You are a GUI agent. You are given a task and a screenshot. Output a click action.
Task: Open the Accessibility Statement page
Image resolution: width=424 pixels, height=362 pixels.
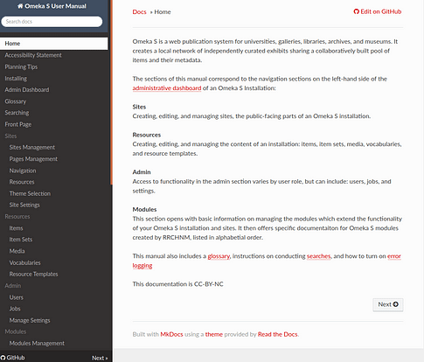pos(33,55)
